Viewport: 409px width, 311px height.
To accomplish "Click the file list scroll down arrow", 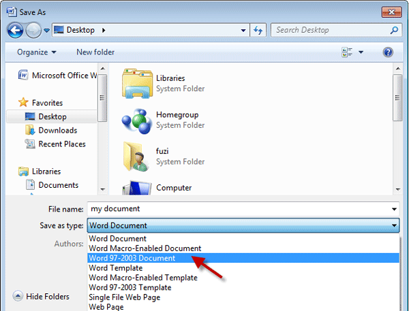I will coord(398,189).
